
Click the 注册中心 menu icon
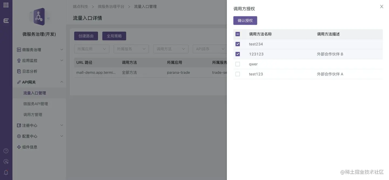click(19, 125)
